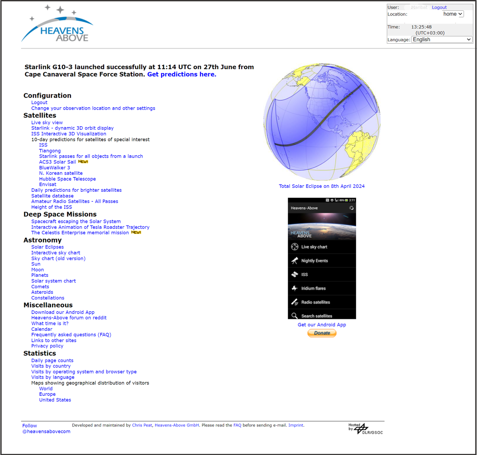
Task: Open Links to other sites
Action: 54,341
